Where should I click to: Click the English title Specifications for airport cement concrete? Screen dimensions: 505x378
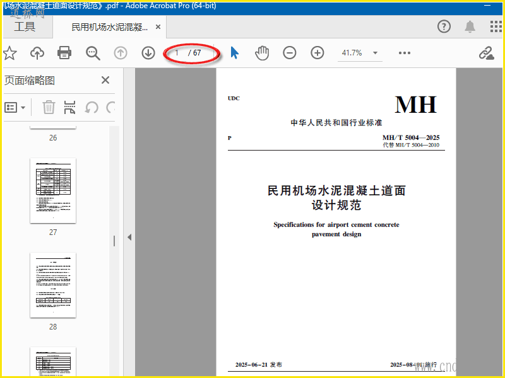(x=336, y=225)
